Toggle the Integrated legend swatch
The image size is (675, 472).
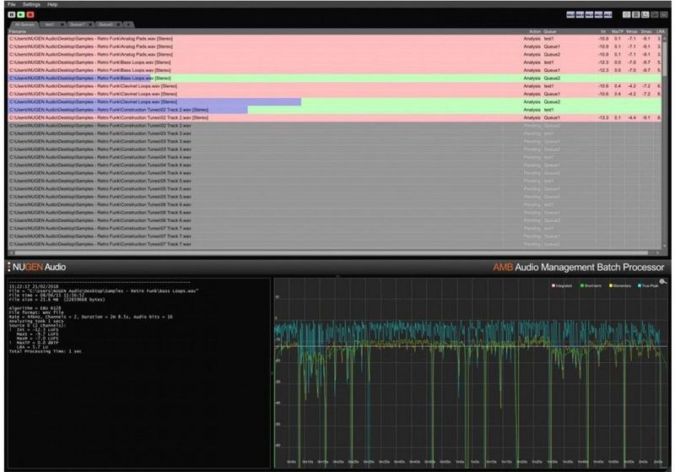[553, 285]
